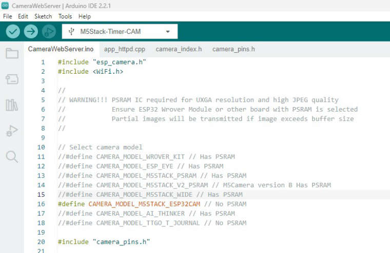The image size is (390, 253).
Task: Open the Boards Manager sidebar icon
Action: (12, 79)
